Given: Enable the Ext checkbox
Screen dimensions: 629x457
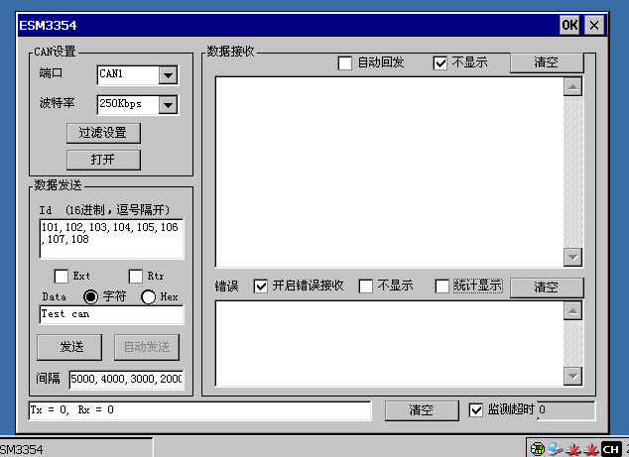Looking at the screenshot, I should pos(61,277).
